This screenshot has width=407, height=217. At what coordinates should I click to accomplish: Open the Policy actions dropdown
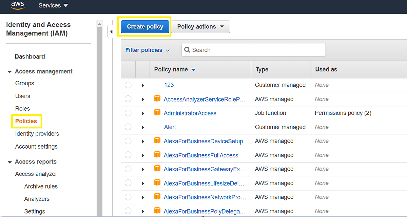coord(200,26)
